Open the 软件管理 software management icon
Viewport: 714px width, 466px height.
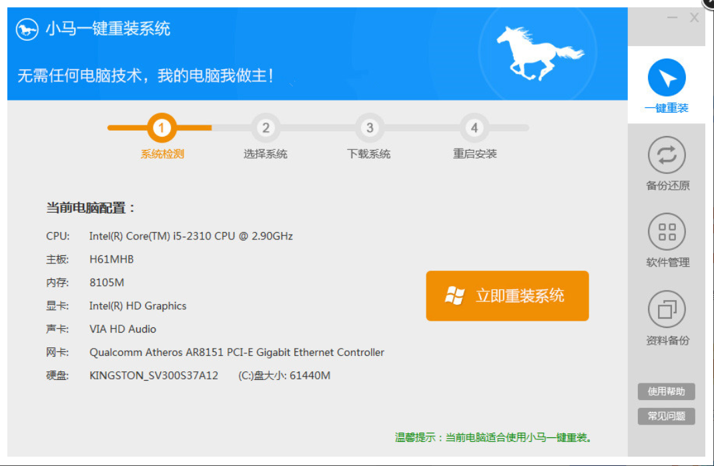click(667, 232)
